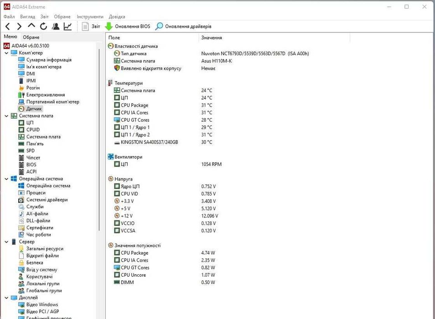
Task: Open Сертифікати tree item
Action: coord(36,227)
